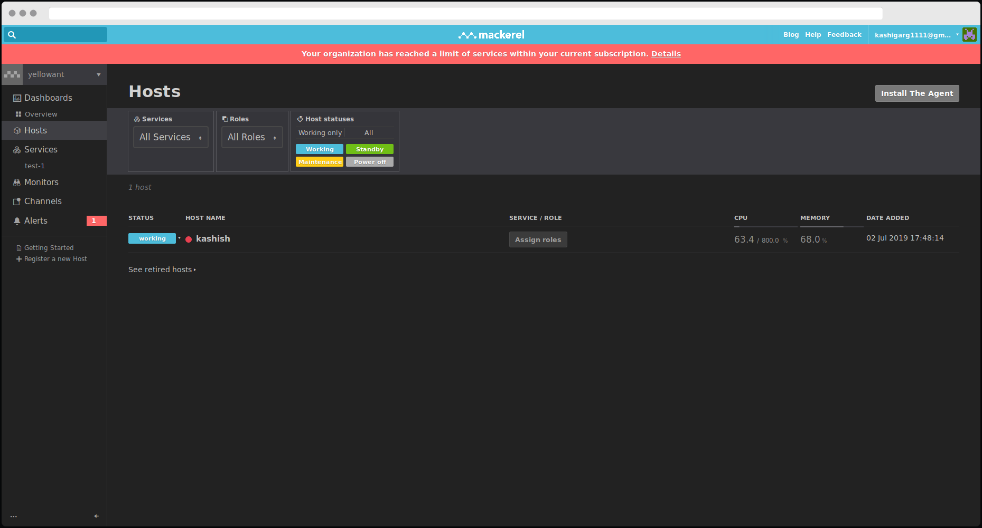Click Install The Agent button

(917, 93)
